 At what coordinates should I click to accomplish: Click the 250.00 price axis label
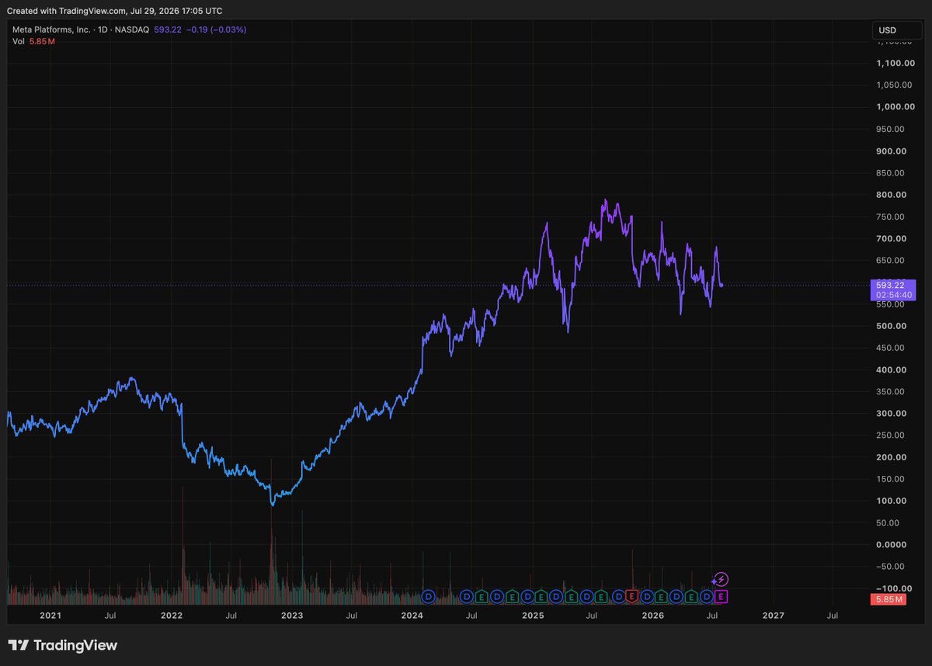click(x=891, y=435)
